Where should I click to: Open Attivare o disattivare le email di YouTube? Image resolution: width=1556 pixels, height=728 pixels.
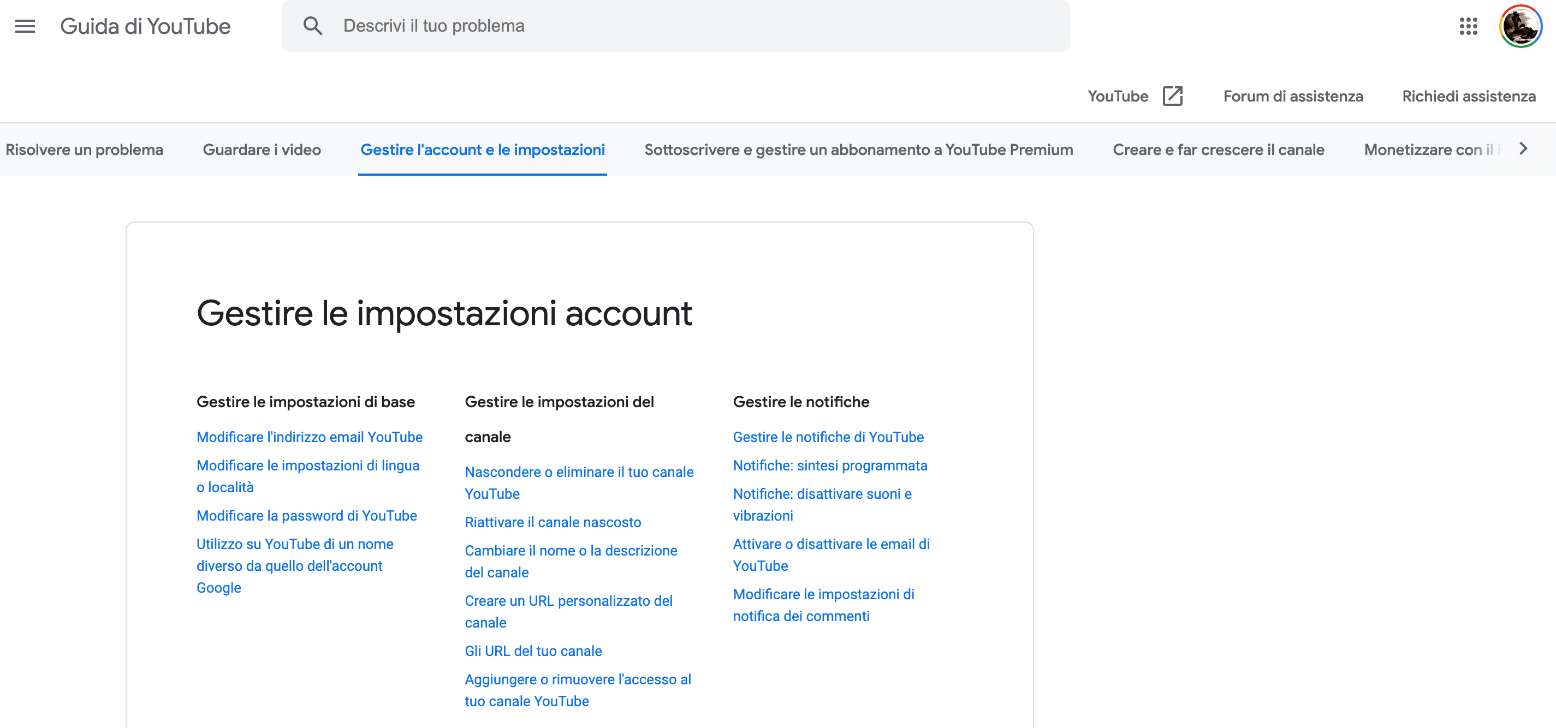pos(831,555)
